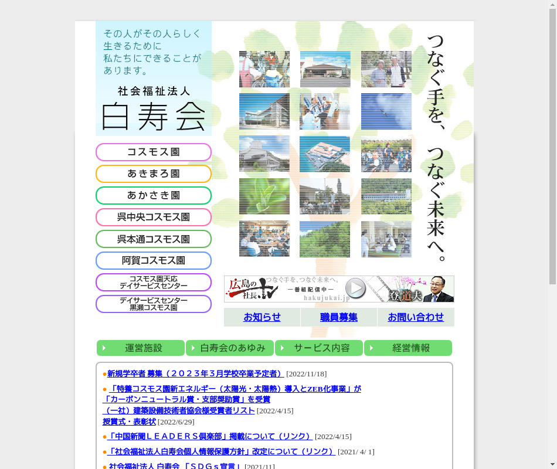The height and width of the screenshot is (469, 557).
Task: Go to 呉中央コスモス園
Action: tap(154, 217)
